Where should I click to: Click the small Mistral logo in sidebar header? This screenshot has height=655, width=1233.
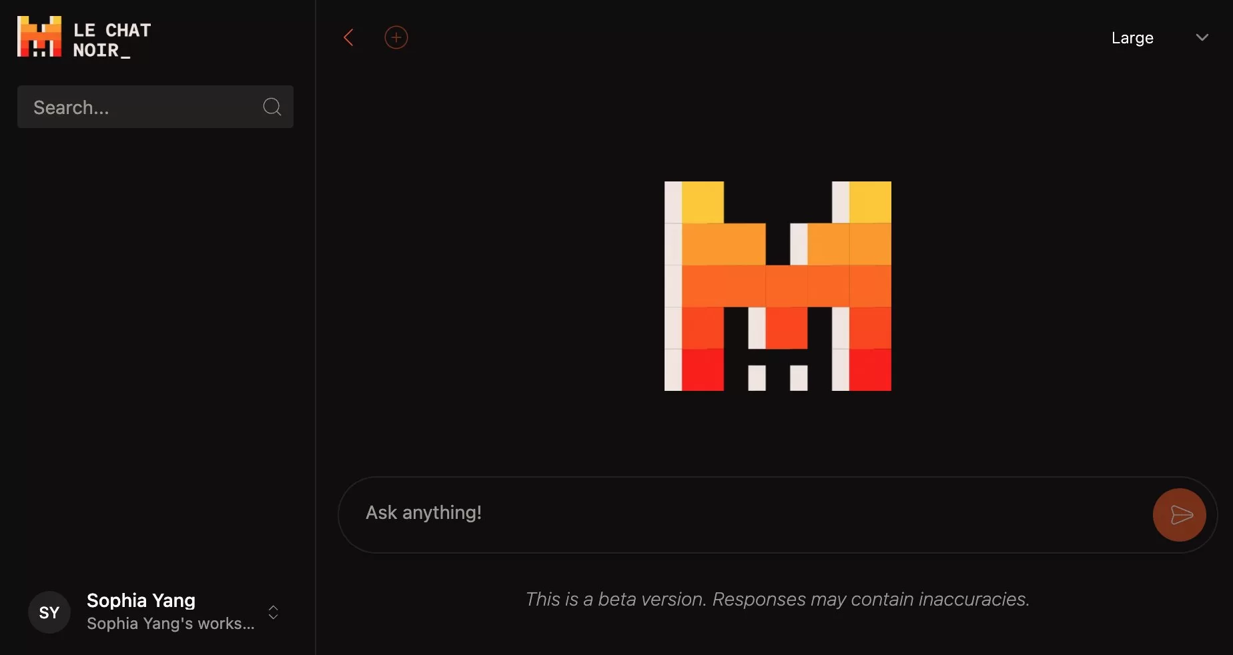pos(39,37)
